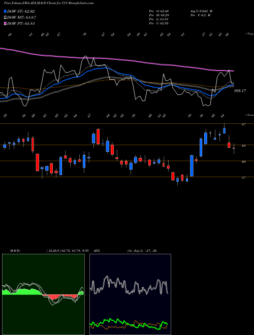Click the 60 price axis label
The image size is (254, 335).
pos(243,162)
